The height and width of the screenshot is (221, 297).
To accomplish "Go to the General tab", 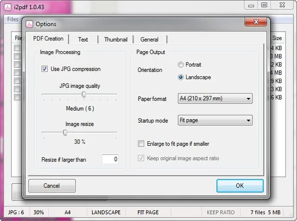I will (149, 40).
